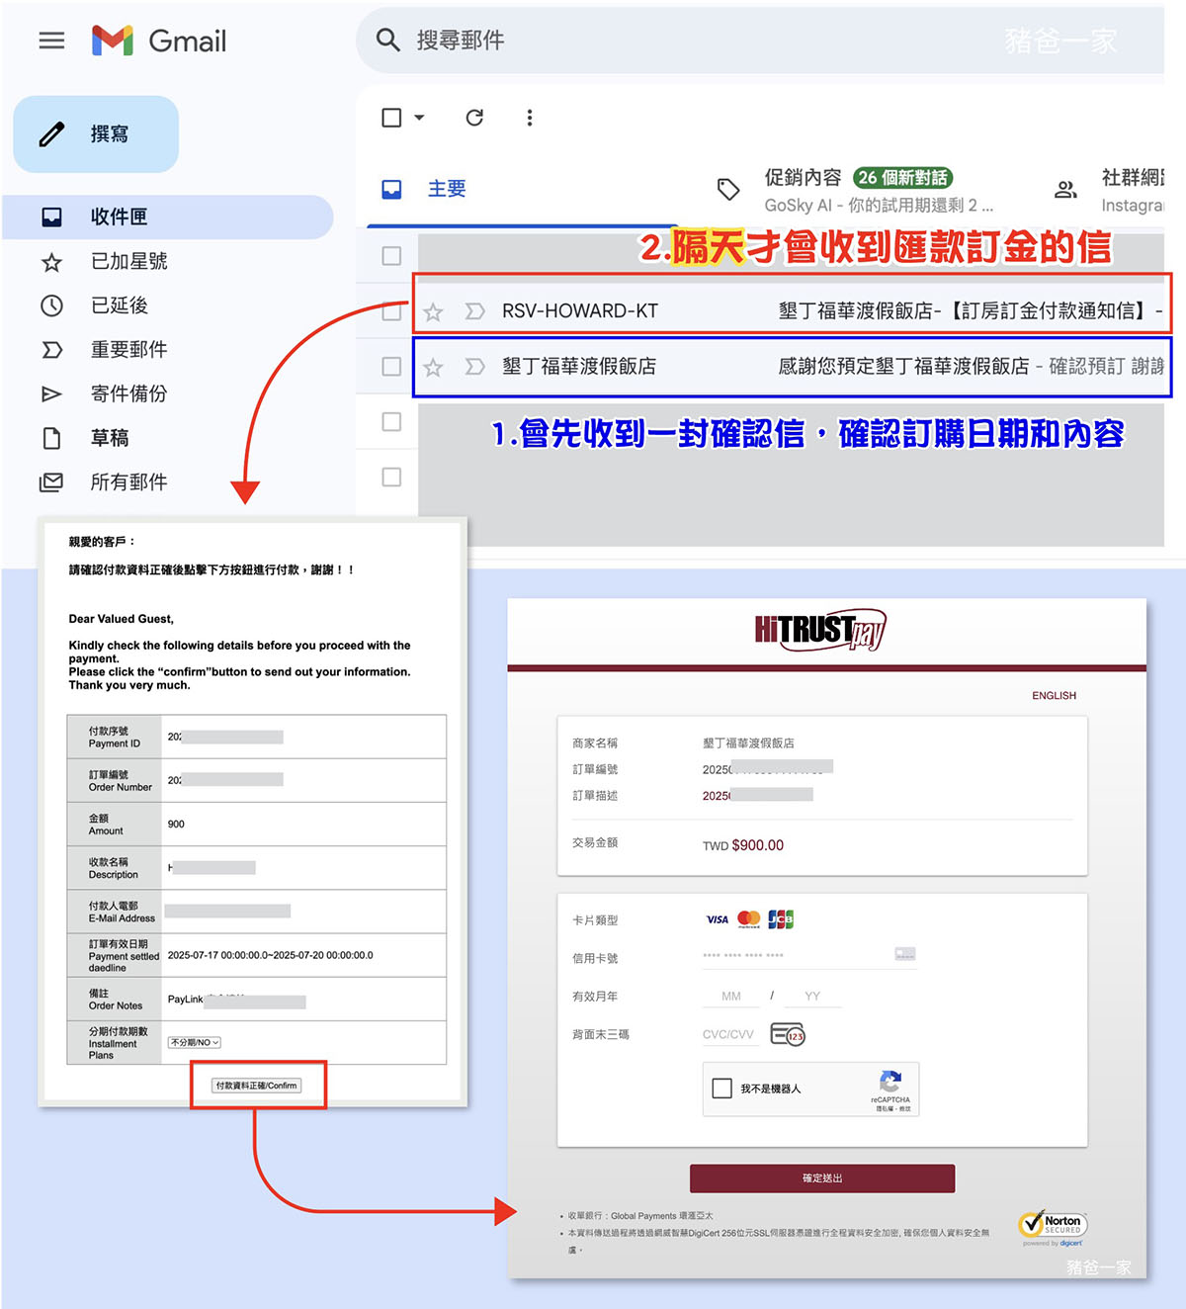Open the Gmail main menu hamburger icon
This screenshot has height=1309, width=1186.
(51, 41)
